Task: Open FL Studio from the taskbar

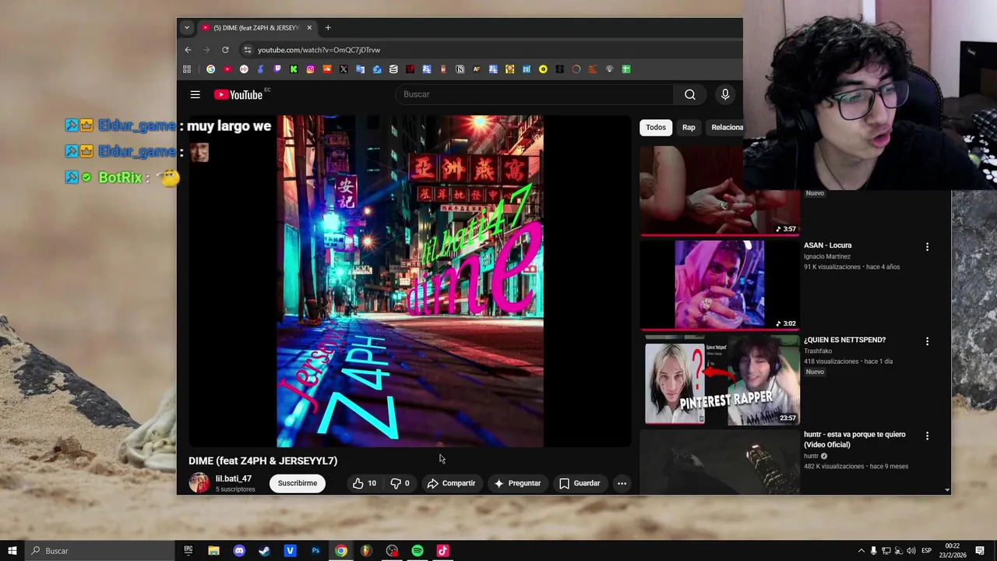Action: [366, 551]
